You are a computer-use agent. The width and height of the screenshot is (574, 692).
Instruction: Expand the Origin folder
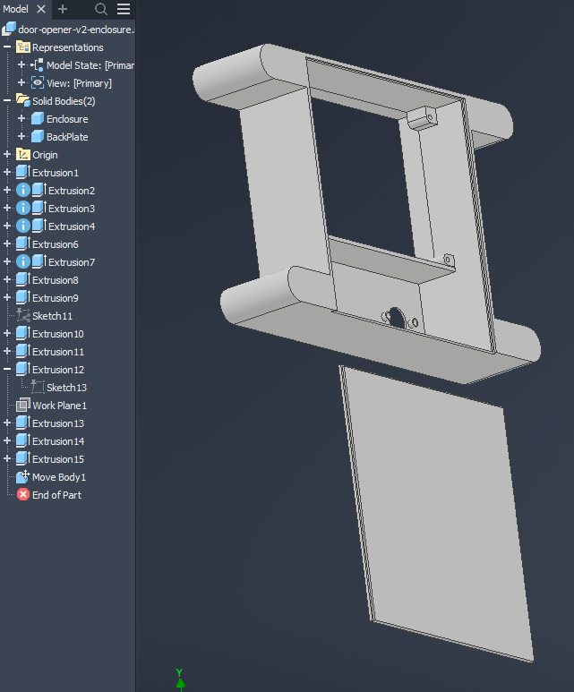[7, 155]
